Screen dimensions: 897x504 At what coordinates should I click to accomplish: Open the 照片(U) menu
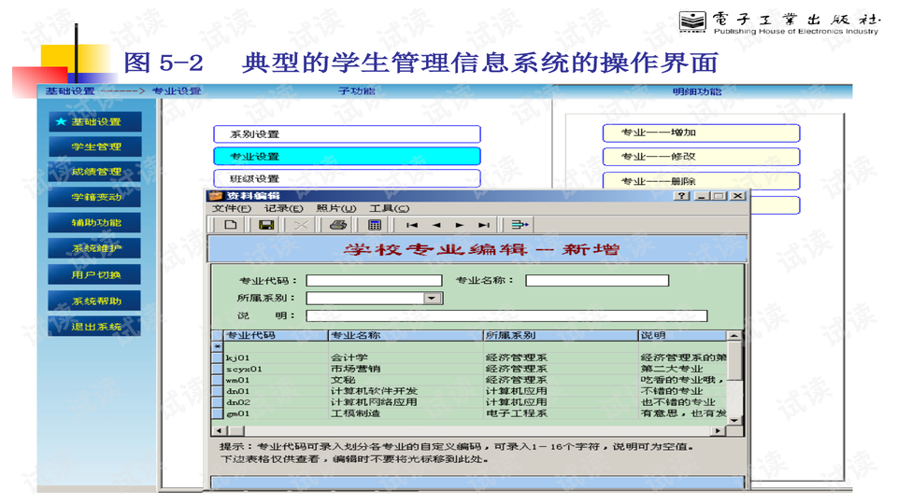(x=335, y=208)
